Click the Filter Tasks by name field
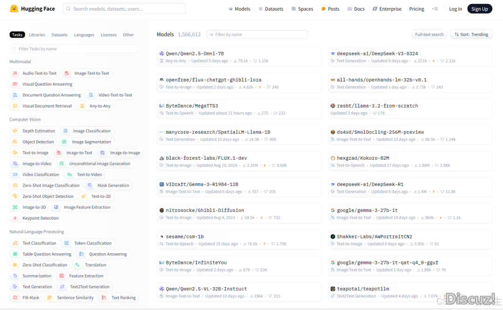503x310 pixels. 74,49
